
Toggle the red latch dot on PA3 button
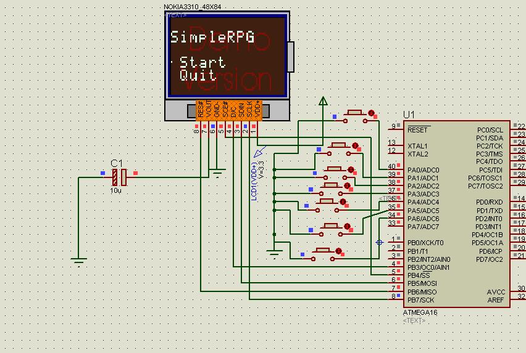pyautogui.click(x=347, y=185)
